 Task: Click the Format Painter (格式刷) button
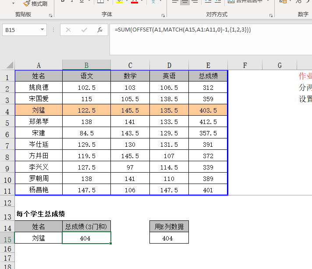coord(35,4)
